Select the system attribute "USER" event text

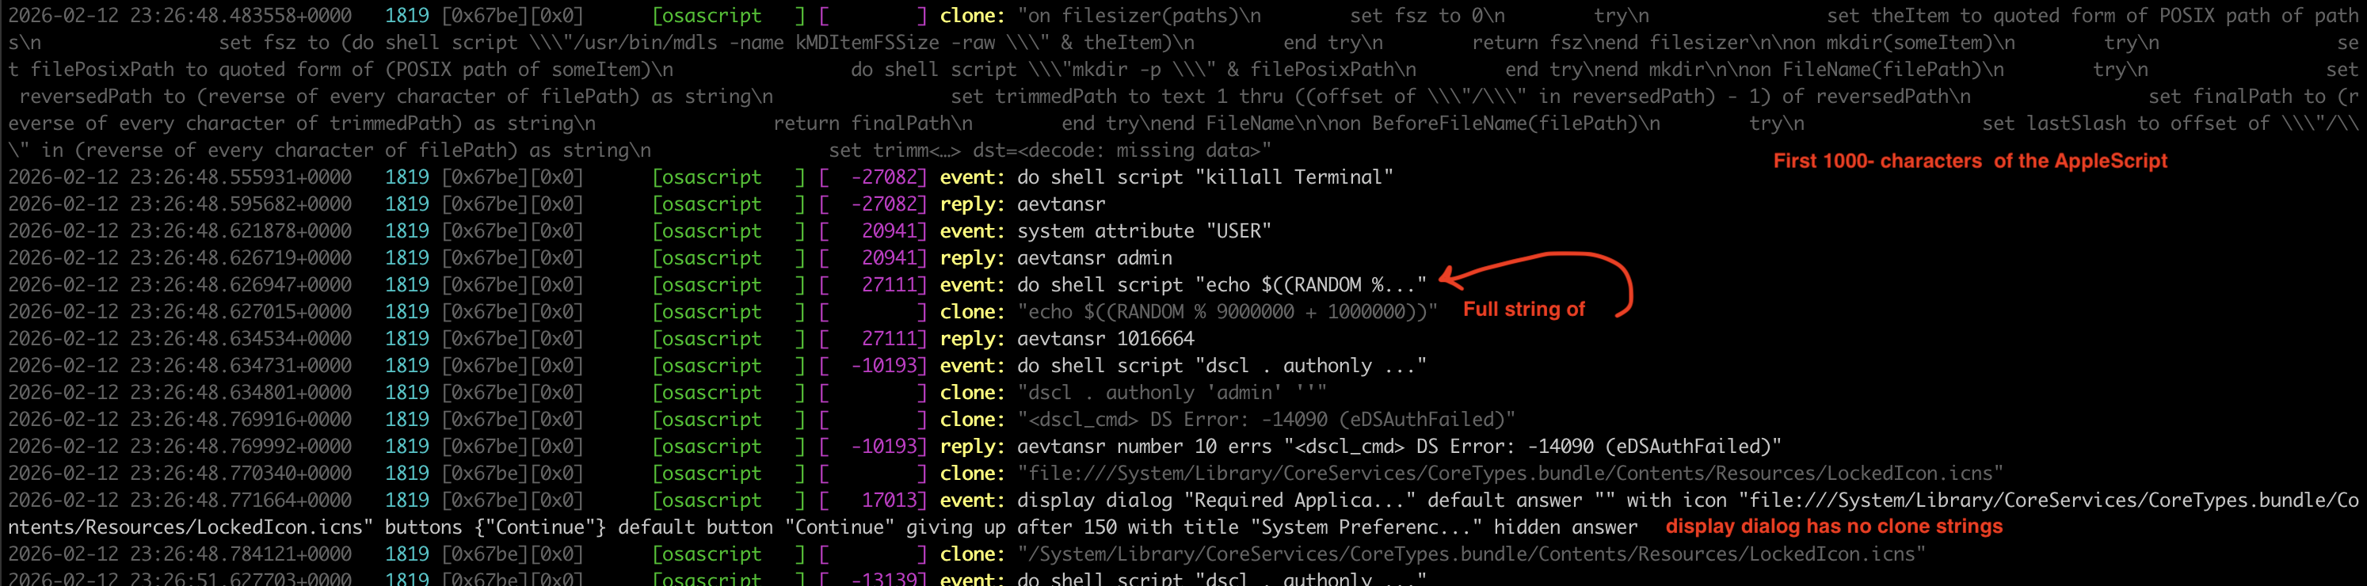tap(1143, 231)
